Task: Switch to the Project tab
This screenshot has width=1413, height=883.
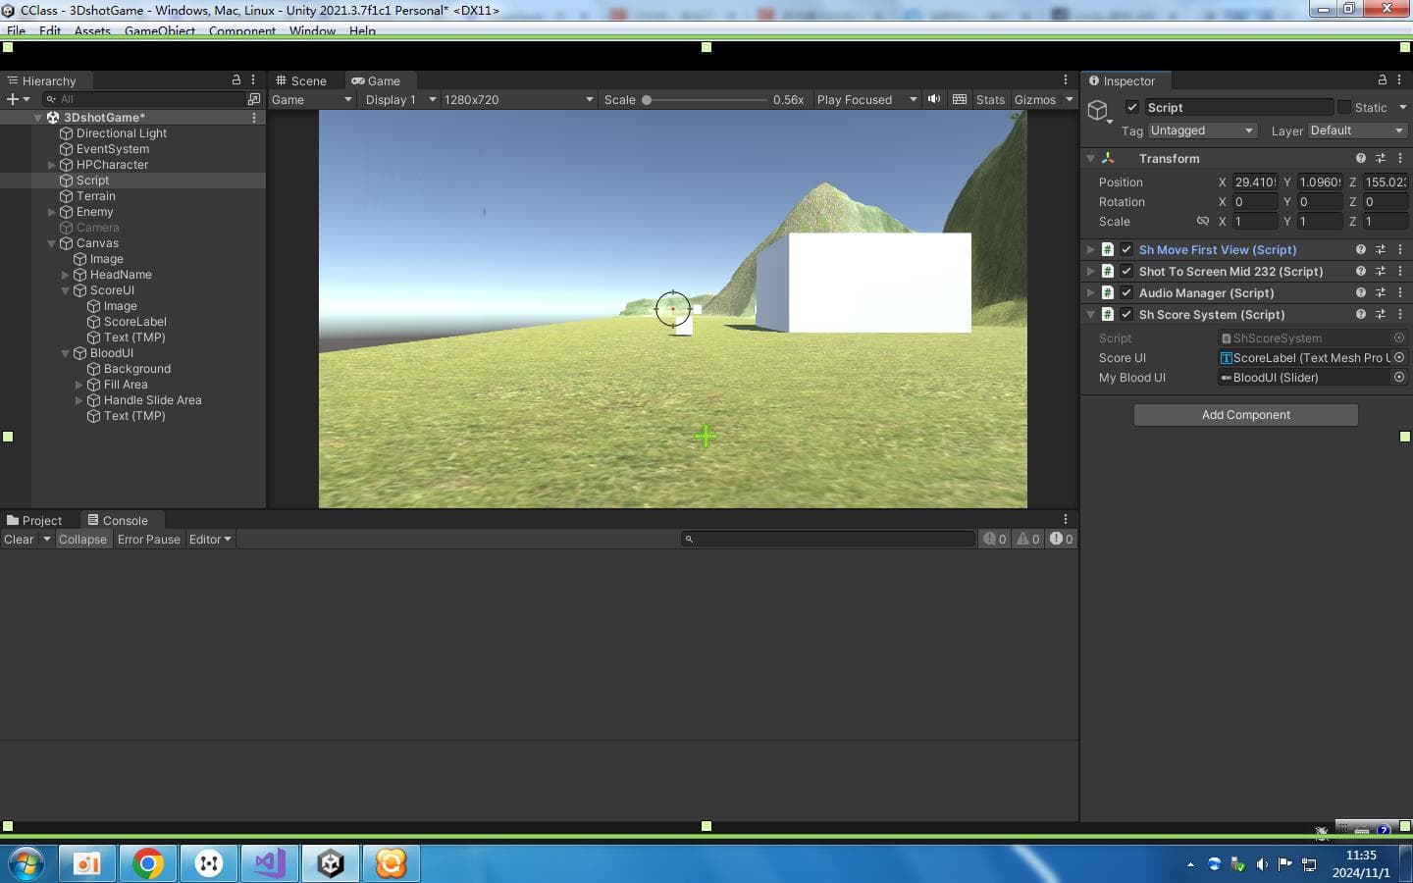Action: click(x=34, y=520)
